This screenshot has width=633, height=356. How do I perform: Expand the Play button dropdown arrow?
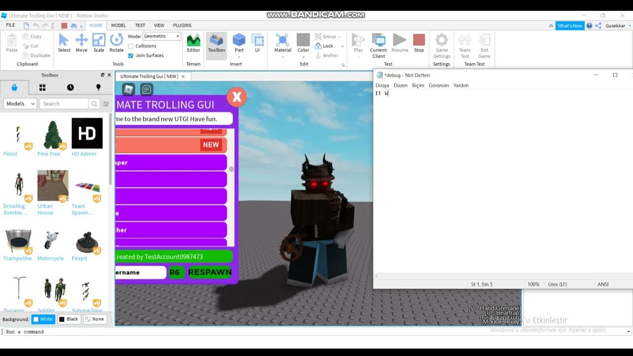(359, 57)
